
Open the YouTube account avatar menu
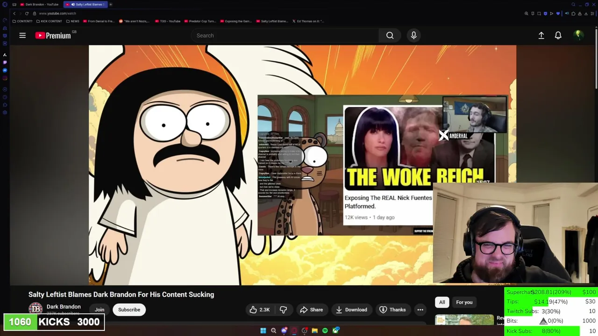click(578, 35)
